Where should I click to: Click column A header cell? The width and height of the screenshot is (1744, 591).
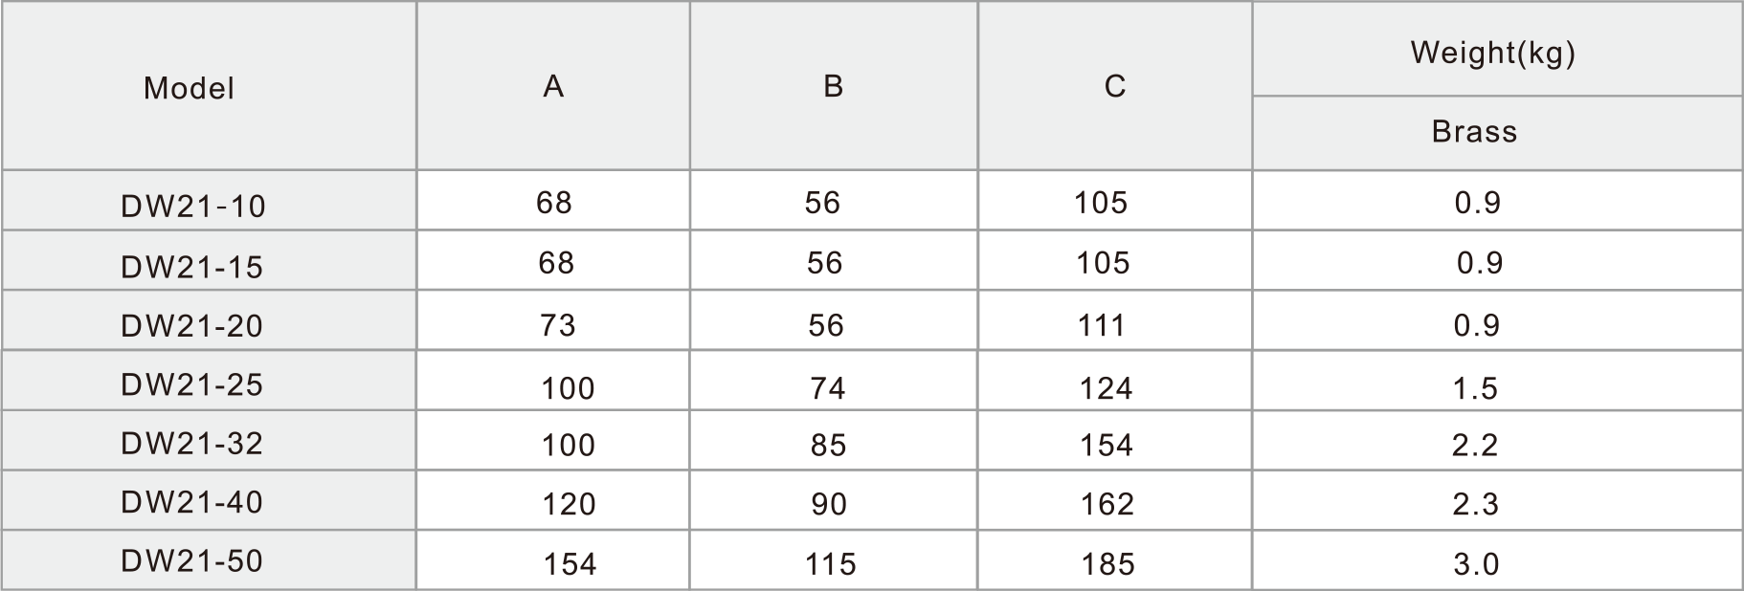tap(553, 87)
